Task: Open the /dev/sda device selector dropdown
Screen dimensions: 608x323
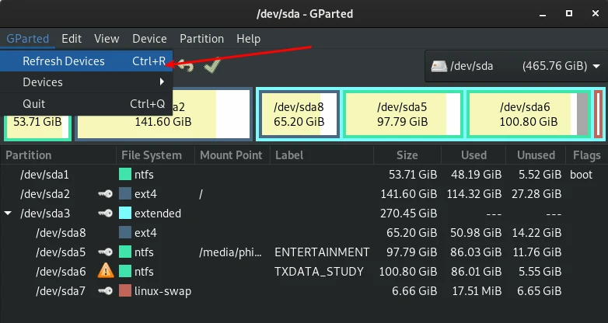Action: [515, 66]
